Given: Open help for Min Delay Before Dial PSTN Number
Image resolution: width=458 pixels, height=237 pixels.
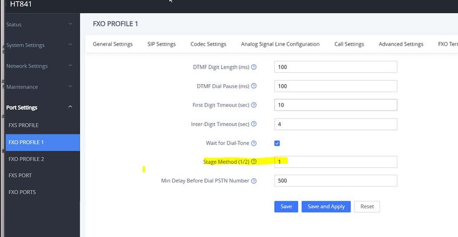Looking at the screenshot, I should pos(254,180).
